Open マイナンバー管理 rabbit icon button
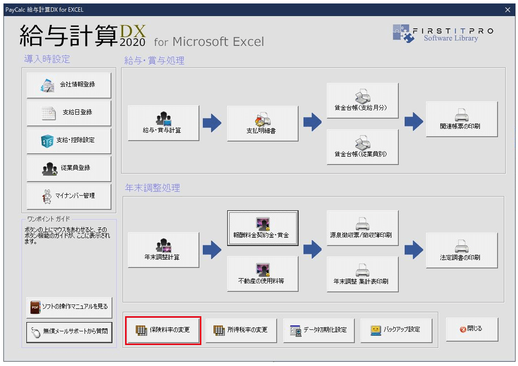The image size is (518, 366). [x=69, y=196]
